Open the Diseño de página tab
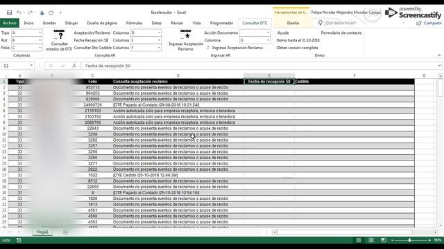This screenshot has width=444, height=249. tap(102, 23)
